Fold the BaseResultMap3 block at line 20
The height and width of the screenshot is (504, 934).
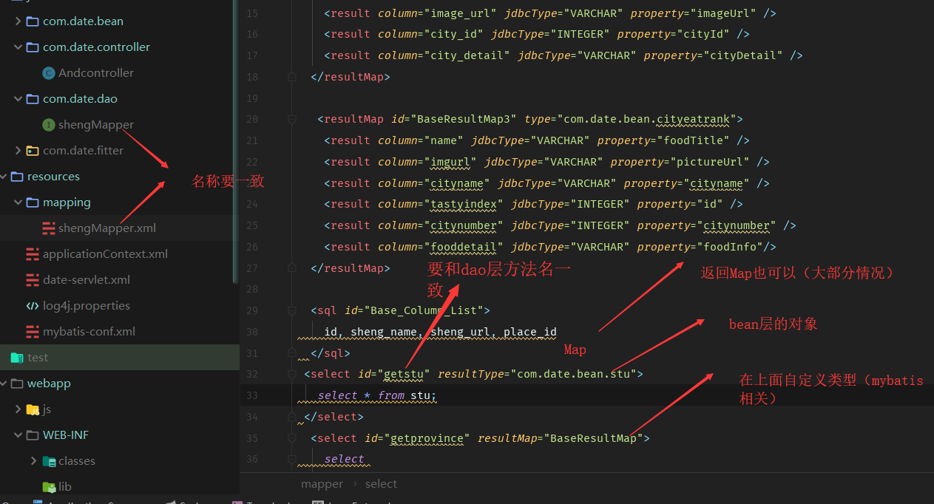pyautogui.click(x=292, y=119)
